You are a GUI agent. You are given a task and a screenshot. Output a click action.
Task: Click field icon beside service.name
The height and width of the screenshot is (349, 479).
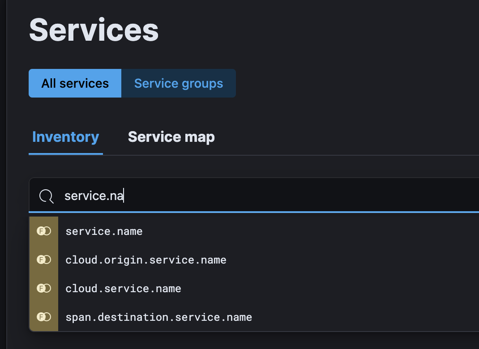click(x=44, y=231)
